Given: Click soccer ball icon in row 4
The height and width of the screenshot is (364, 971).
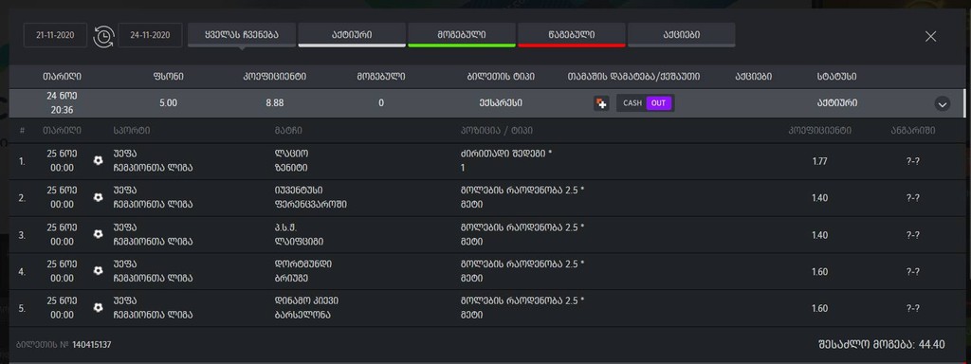Looking at the screenshot, I should pyautogui.click(x=98, y=270).
